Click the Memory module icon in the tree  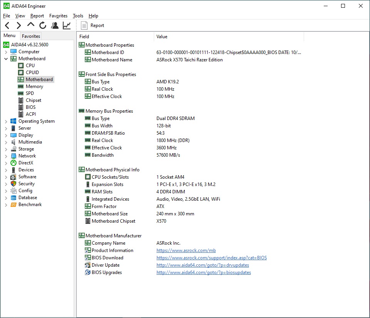pos(21,86)
